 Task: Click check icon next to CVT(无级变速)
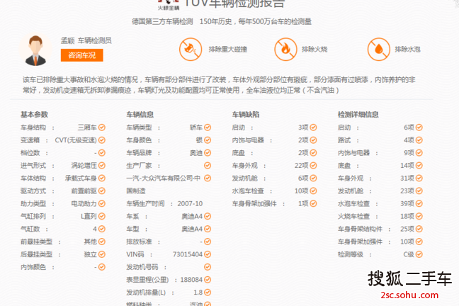coord(102,140)
